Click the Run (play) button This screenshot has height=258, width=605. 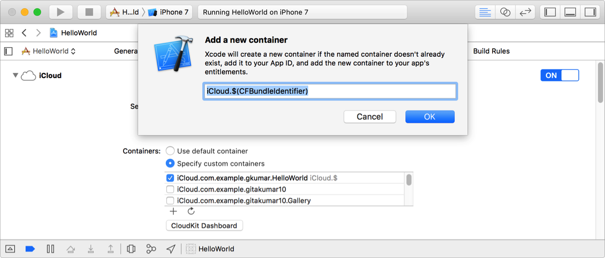(60, 12)
